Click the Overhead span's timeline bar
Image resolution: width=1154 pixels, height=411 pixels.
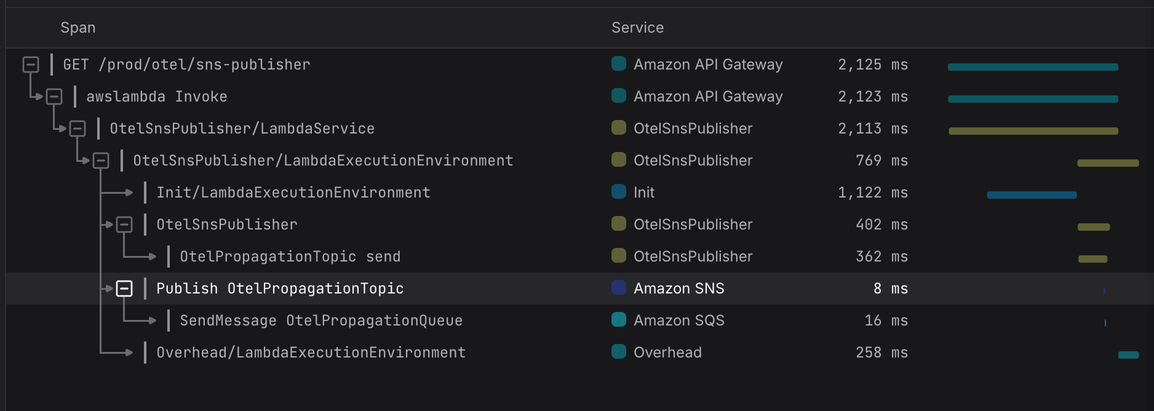[1128, 355]
